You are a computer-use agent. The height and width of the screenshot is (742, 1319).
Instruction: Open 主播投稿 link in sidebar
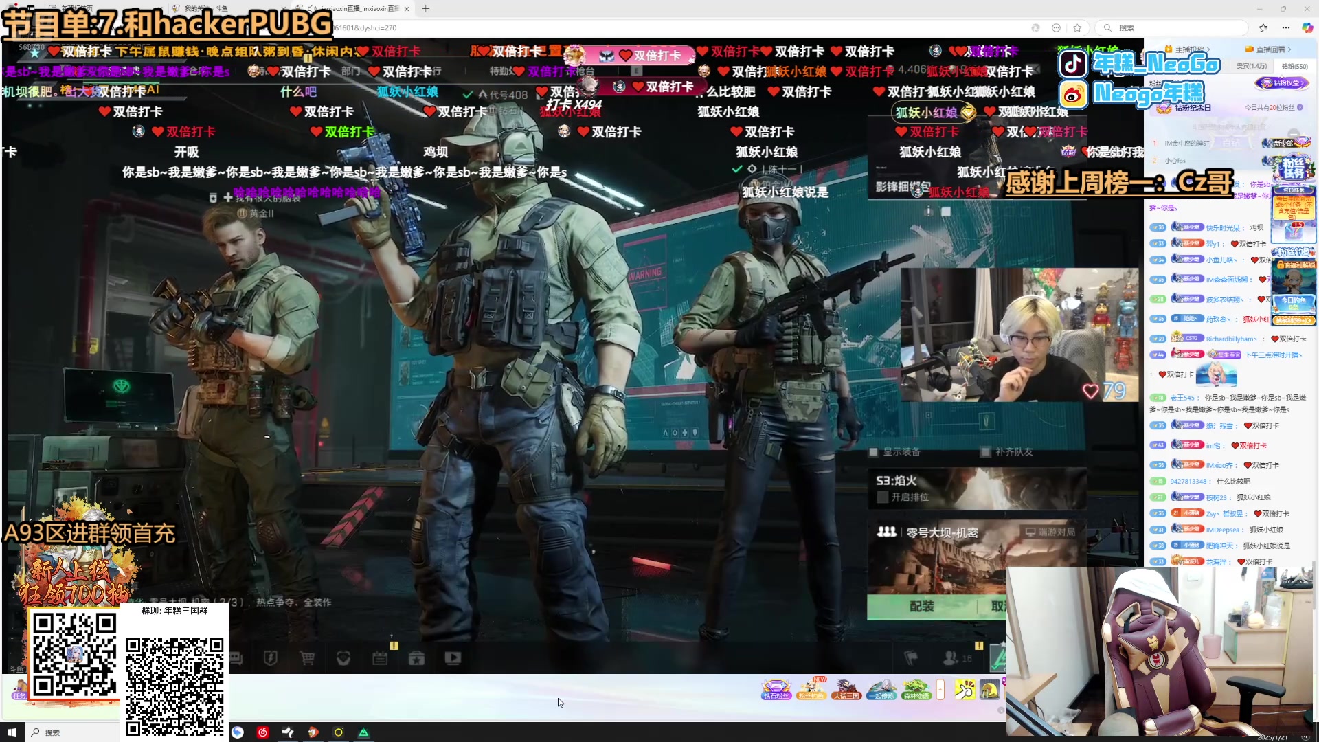(1188, 49)
